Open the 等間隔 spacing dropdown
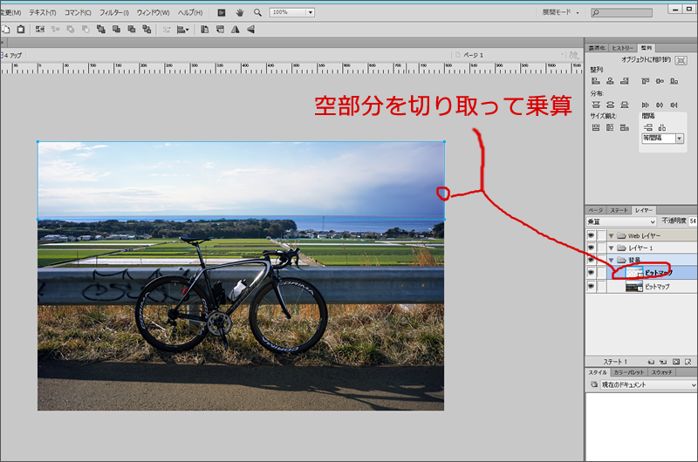 click(680, 139)
